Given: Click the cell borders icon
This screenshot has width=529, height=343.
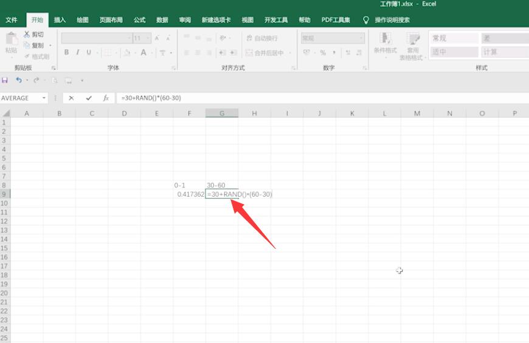Looking at the screenshot, I should [108, 53].
